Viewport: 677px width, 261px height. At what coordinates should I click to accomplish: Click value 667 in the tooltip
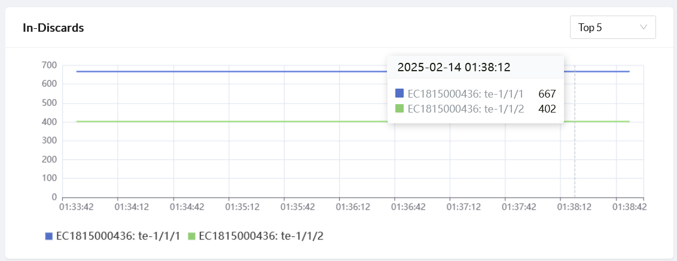tap(547, 94)
